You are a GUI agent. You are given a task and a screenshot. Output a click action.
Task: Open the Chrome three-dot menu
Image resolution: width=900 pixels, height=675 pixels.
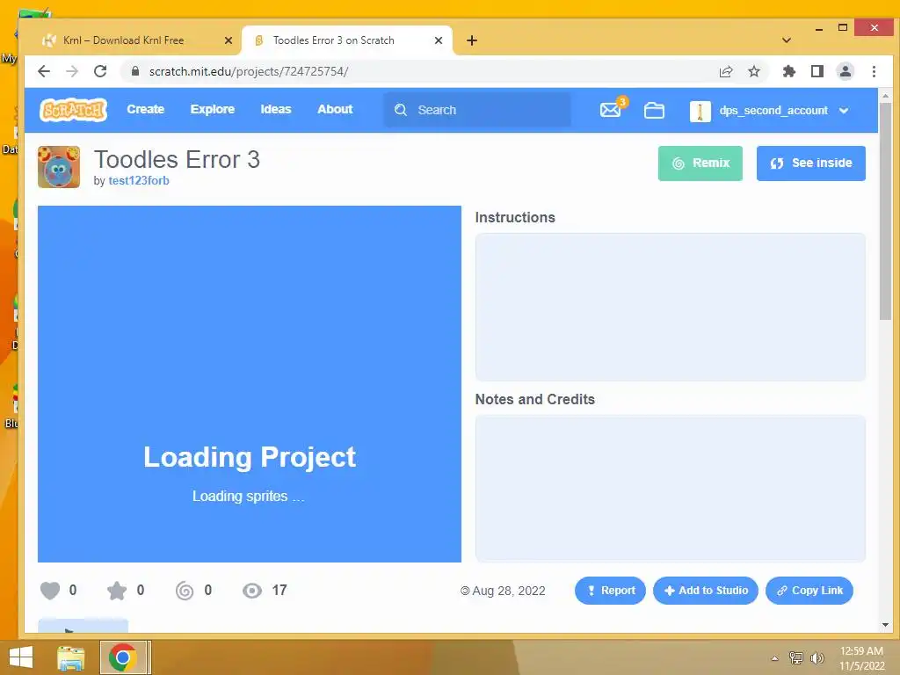pyautogui.click(x=874, y=72)
